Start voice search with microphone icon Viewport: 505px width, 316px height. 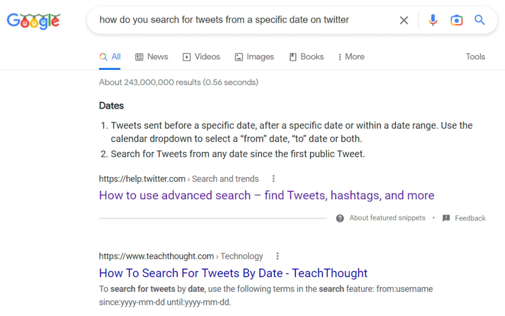(x=433, y=20)
